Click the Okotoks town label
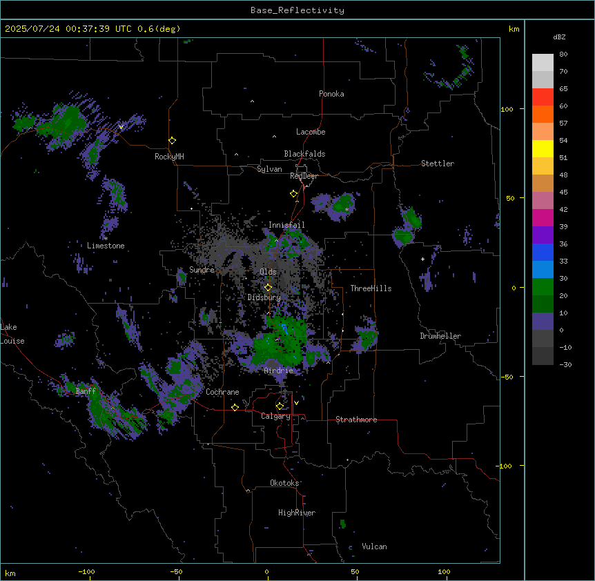This screenshot has height=581, width=595. point(284,483)
